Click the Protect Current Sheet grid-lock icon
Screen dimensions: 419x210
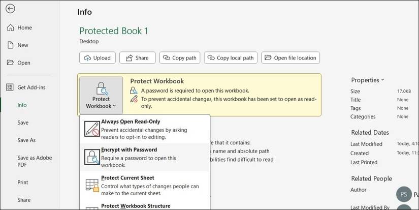coord(92,185)
